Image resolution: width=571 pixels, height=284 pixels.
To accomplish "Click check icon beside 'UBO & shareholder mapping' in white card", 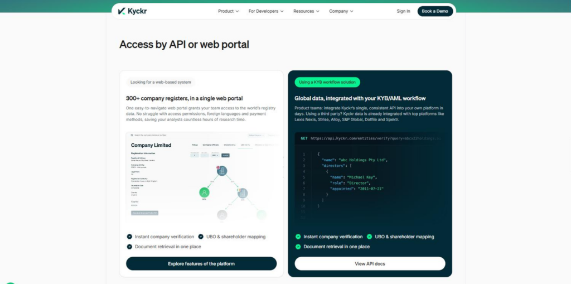I will (201, 237).
